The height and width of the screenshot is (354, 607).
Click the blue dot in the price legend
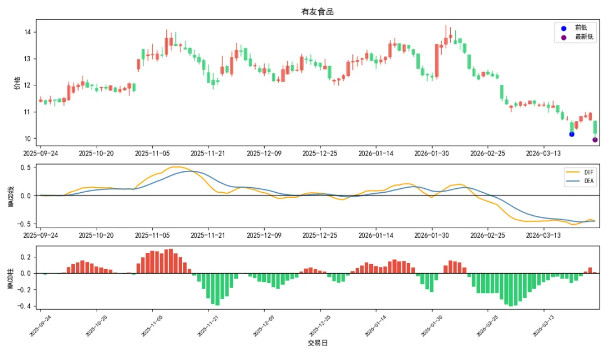point(564,28)
